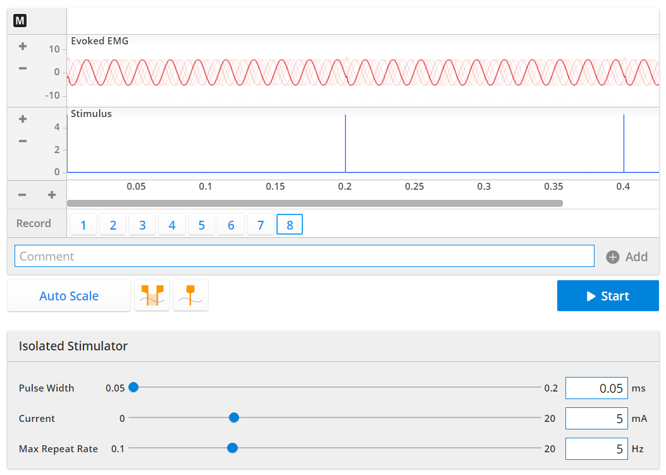
Task: Zoom out the time axis
Action: (x=22, y=194)
